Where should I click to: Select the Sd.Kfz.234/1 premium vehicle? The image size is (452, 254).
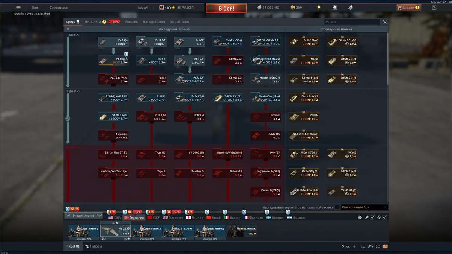(x=342, y=60)
